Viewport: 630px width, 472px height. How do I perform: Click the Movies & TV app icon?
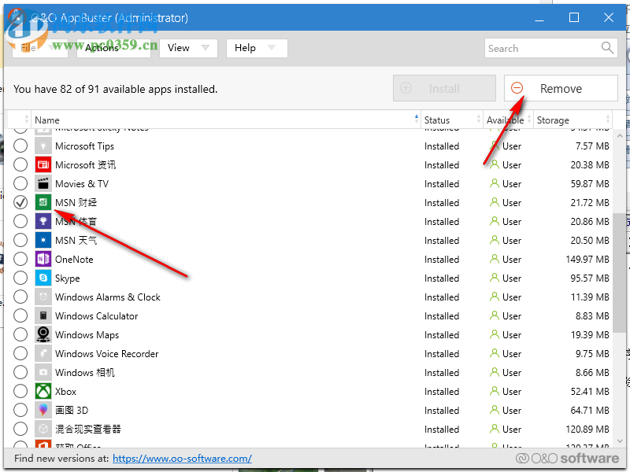coord(44,183)
